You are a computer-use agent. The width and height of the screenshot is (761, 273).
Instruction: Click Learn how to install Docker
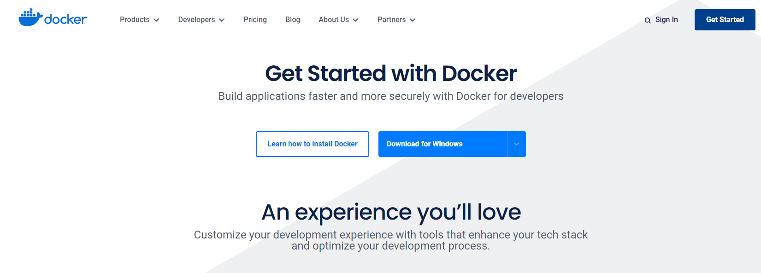coord(313,144)
